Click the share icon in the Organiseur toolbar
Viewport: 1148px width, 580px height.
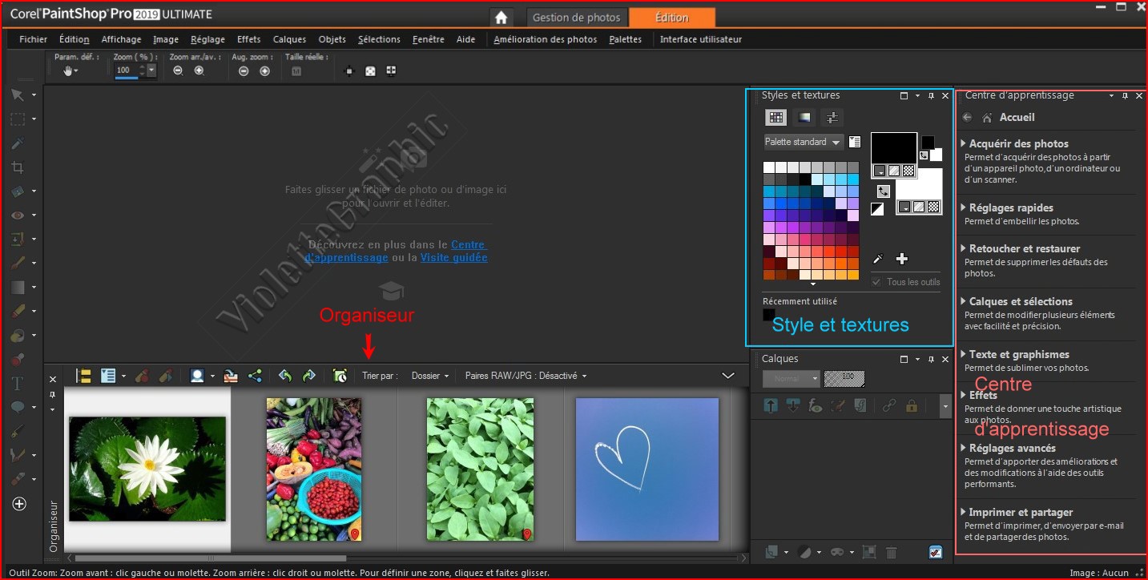(255, 376)
